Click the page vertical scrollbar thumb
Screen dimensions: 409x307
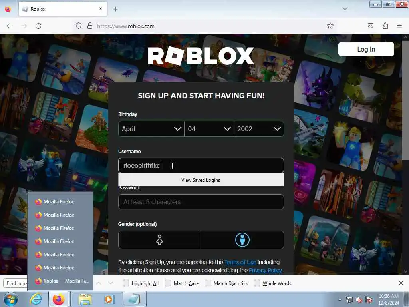pos(405,100)
